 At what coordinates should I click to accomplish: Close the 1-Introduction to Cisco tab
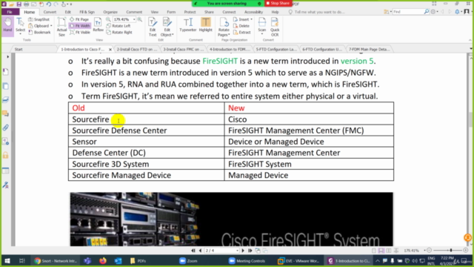(110, 50)
